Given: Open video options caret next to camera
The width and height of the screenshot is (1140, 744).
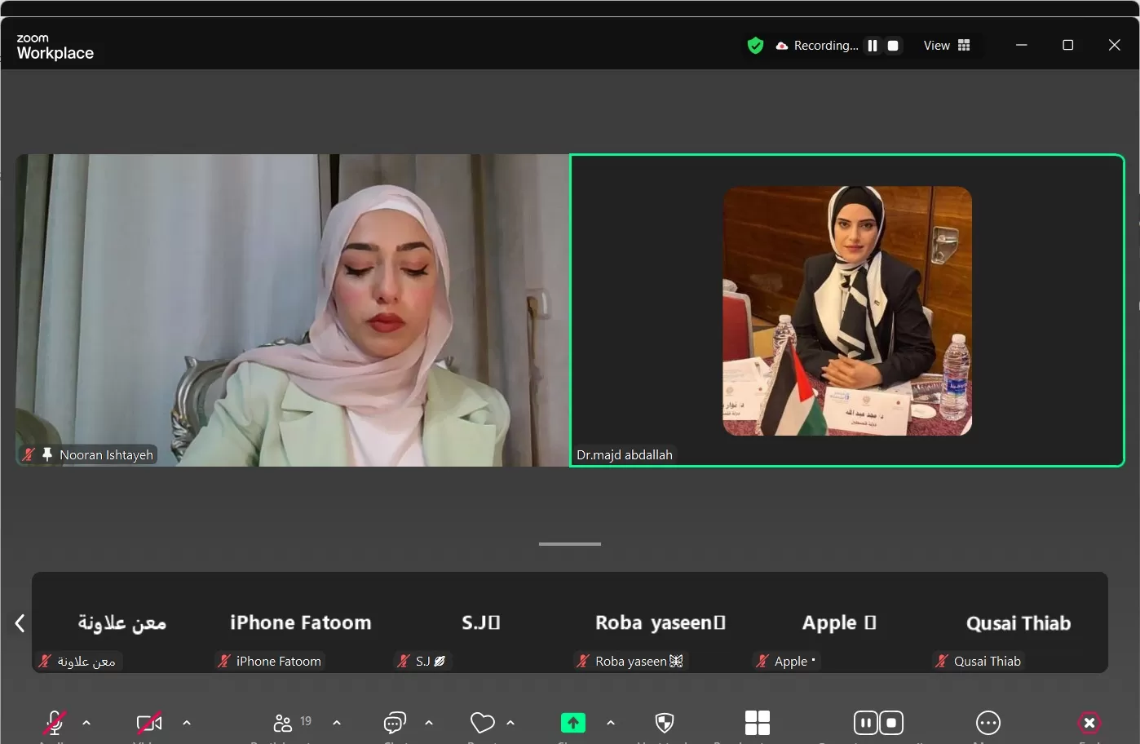Looking at the screenshot, I should coord(187,723).
